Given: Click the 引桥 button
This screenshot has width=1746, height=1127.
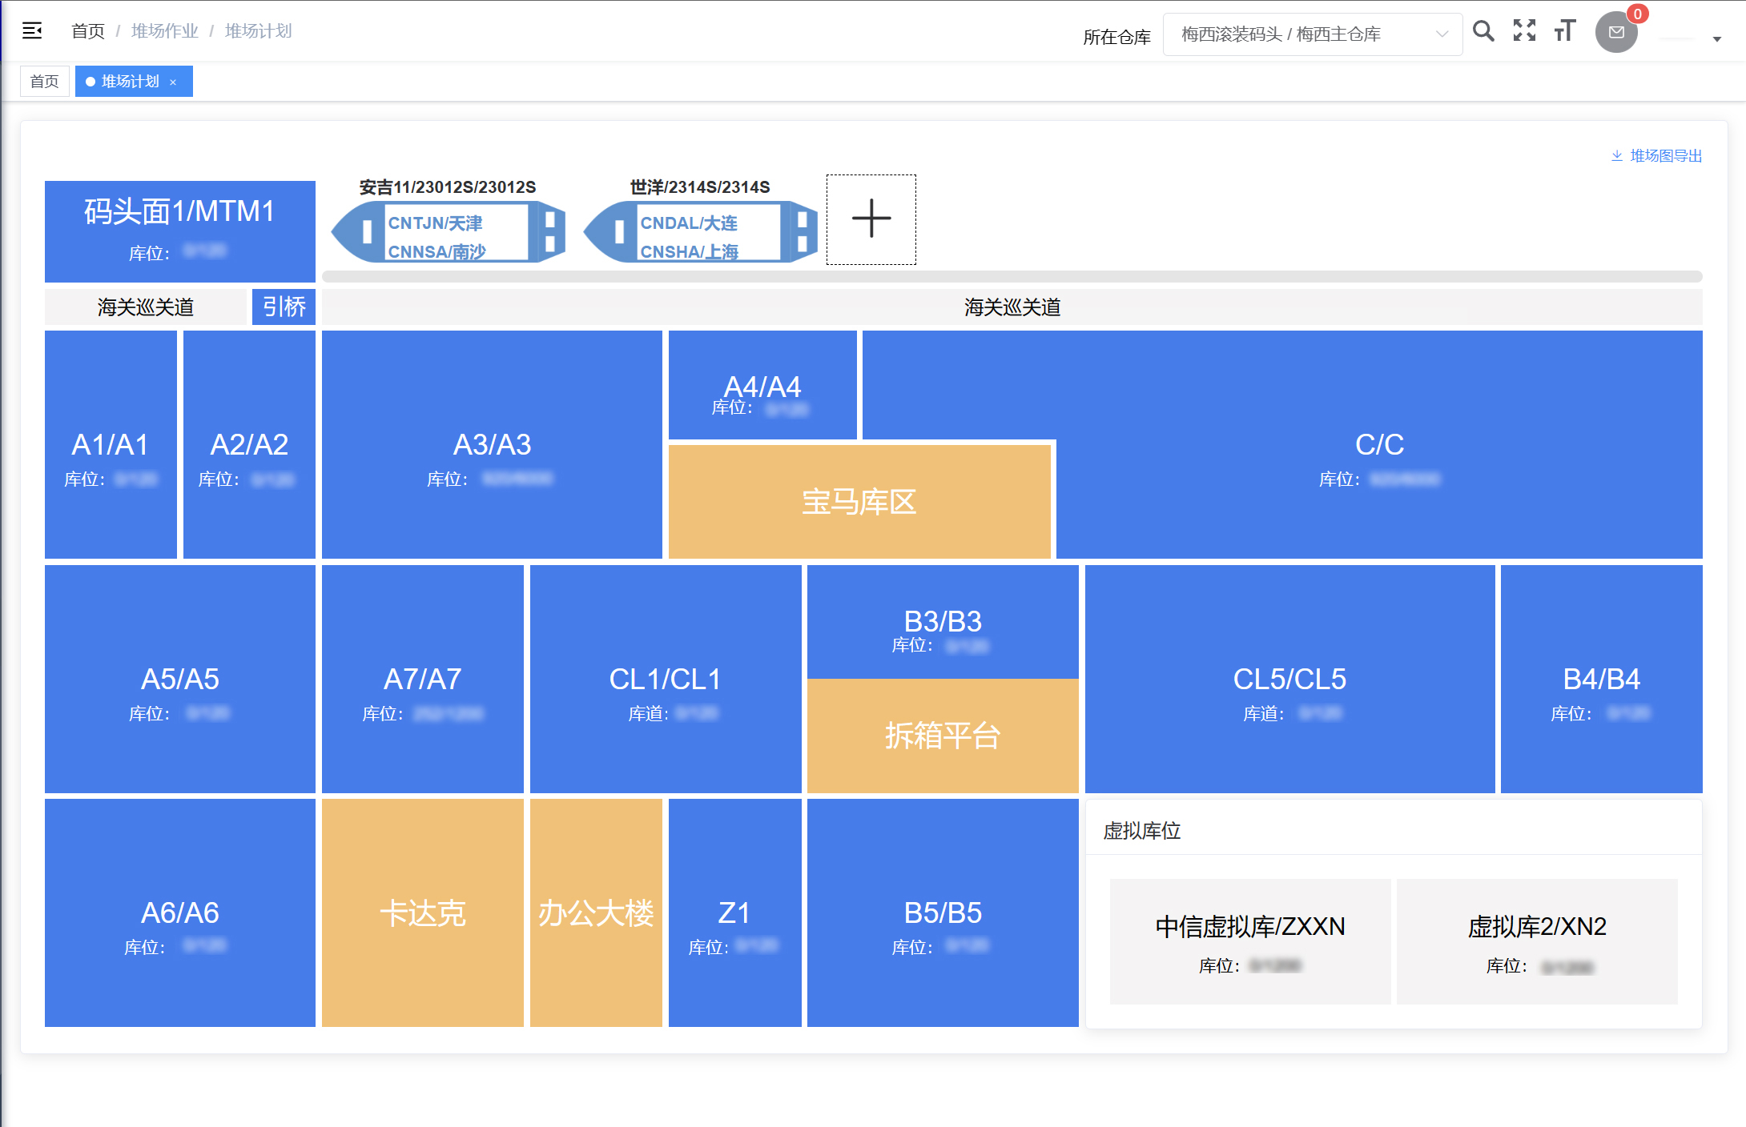Looking at the screenshot, I should tap(284, 307).
